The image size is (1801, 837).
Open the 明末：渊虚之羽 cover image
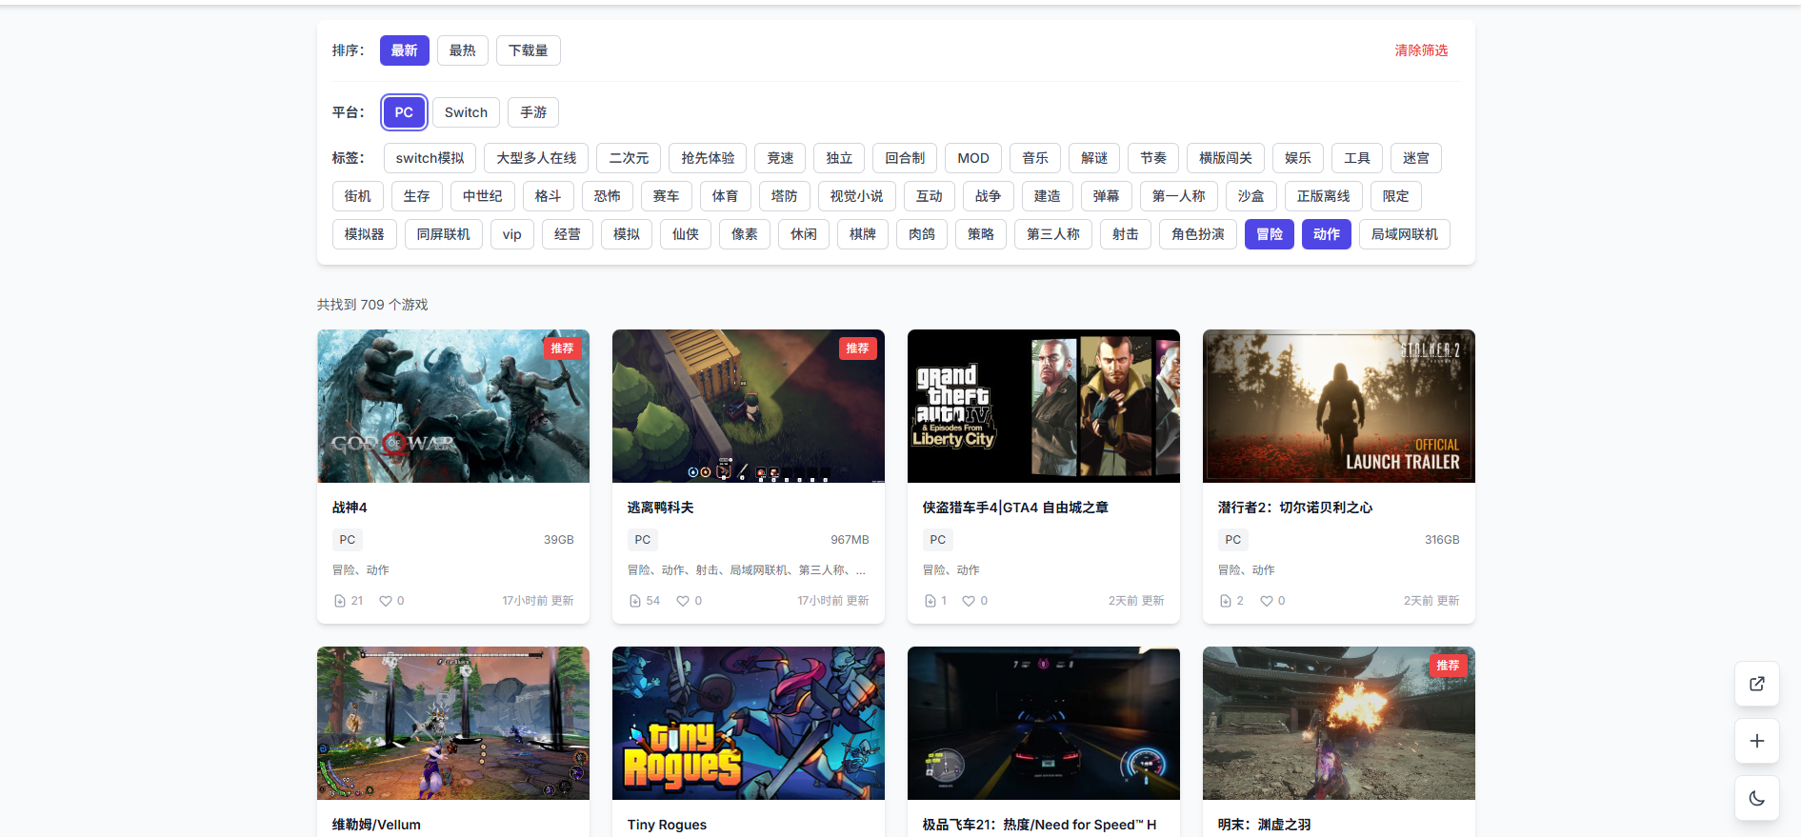click(x=1338, y=723)
